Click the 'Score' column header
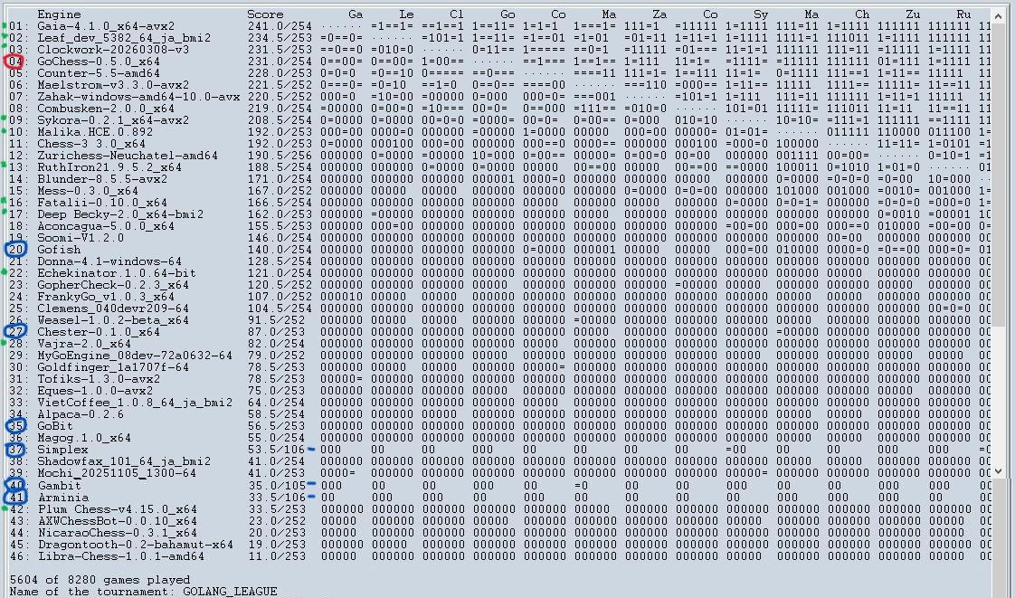The width and height of the screenshot is (1015, 598). tap(265, 14)
